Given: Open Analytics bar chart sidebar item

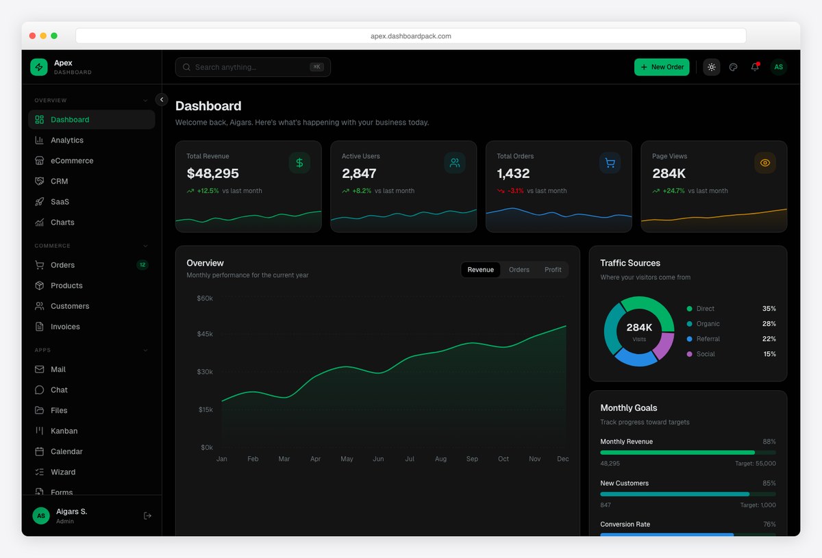Looking at the screenshot, I should point(92,140).
